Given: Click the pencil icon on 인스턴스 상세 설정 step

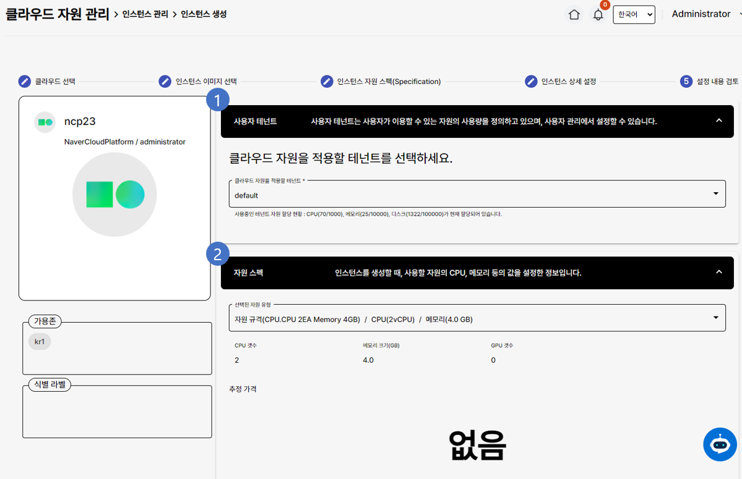Looking at the screenshot, I should [x=531, y=81].
